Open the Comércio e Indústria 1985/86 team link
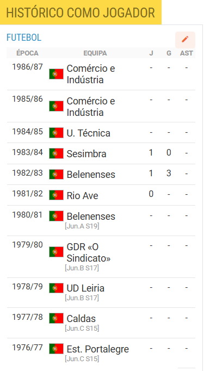 point(91,107)
